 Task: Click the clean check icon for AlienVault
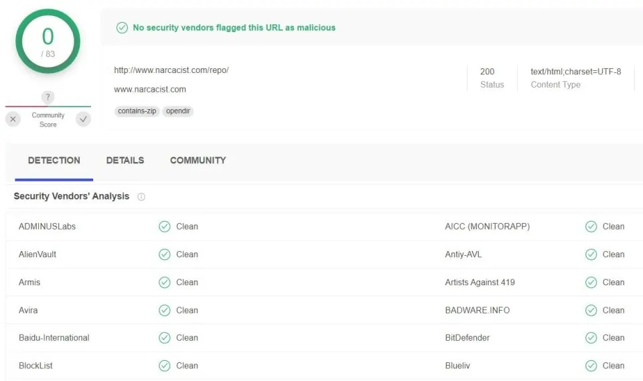click(x=165, y=254)
